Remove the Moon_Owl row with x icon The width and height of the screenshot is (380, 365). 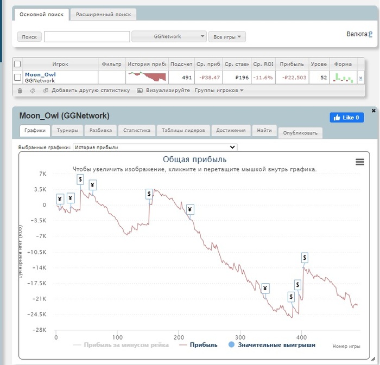[x=360, y=78]
